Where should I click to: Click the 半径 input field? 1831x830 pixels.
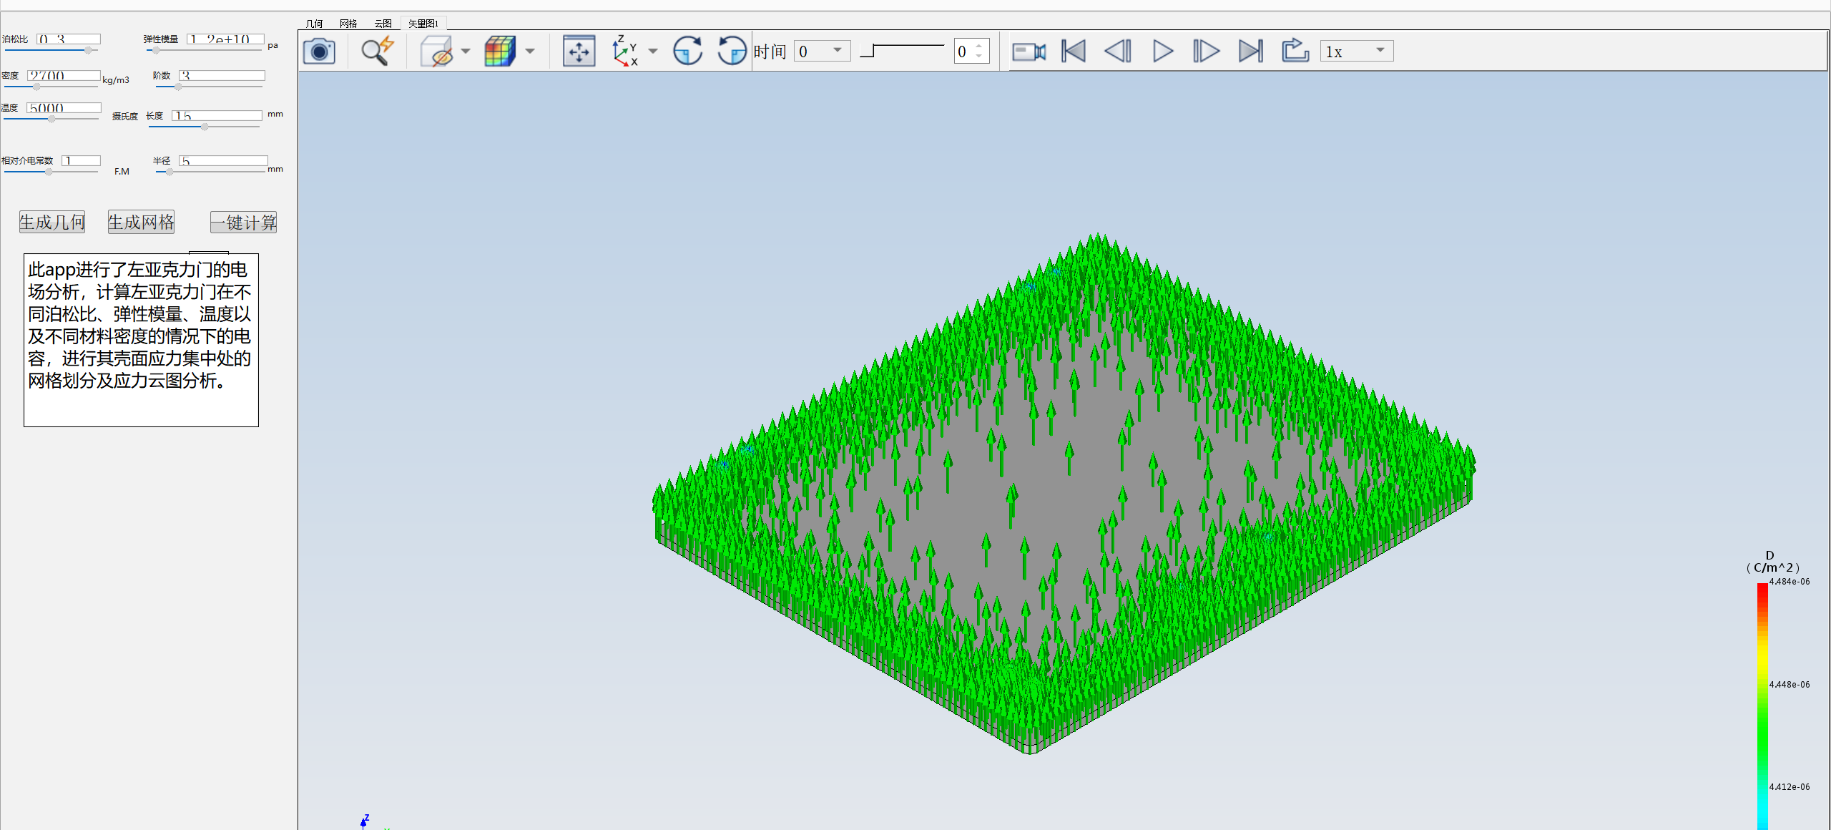[223, 161]
